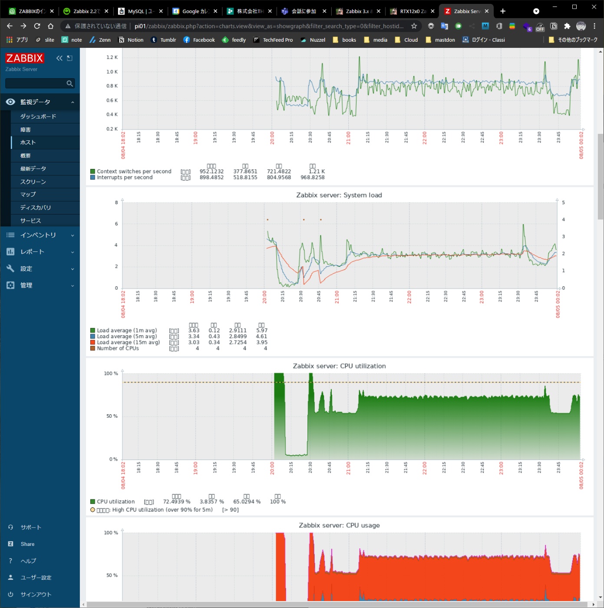Switch to the 会話に参加 tab
Viewport: 604px width, 608px height.
click(304, 11)
